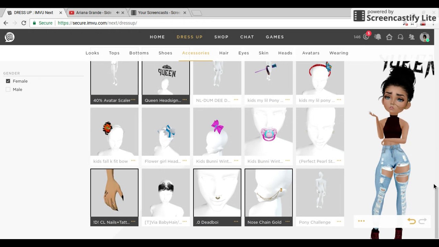Open GAMES navigation item

click(275, 37)
